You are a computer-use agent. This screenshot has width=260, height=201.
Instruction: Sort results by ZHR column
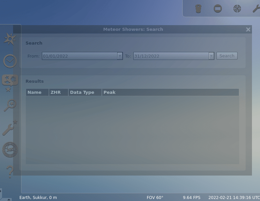pyautogui.click(x=59, y=92)
